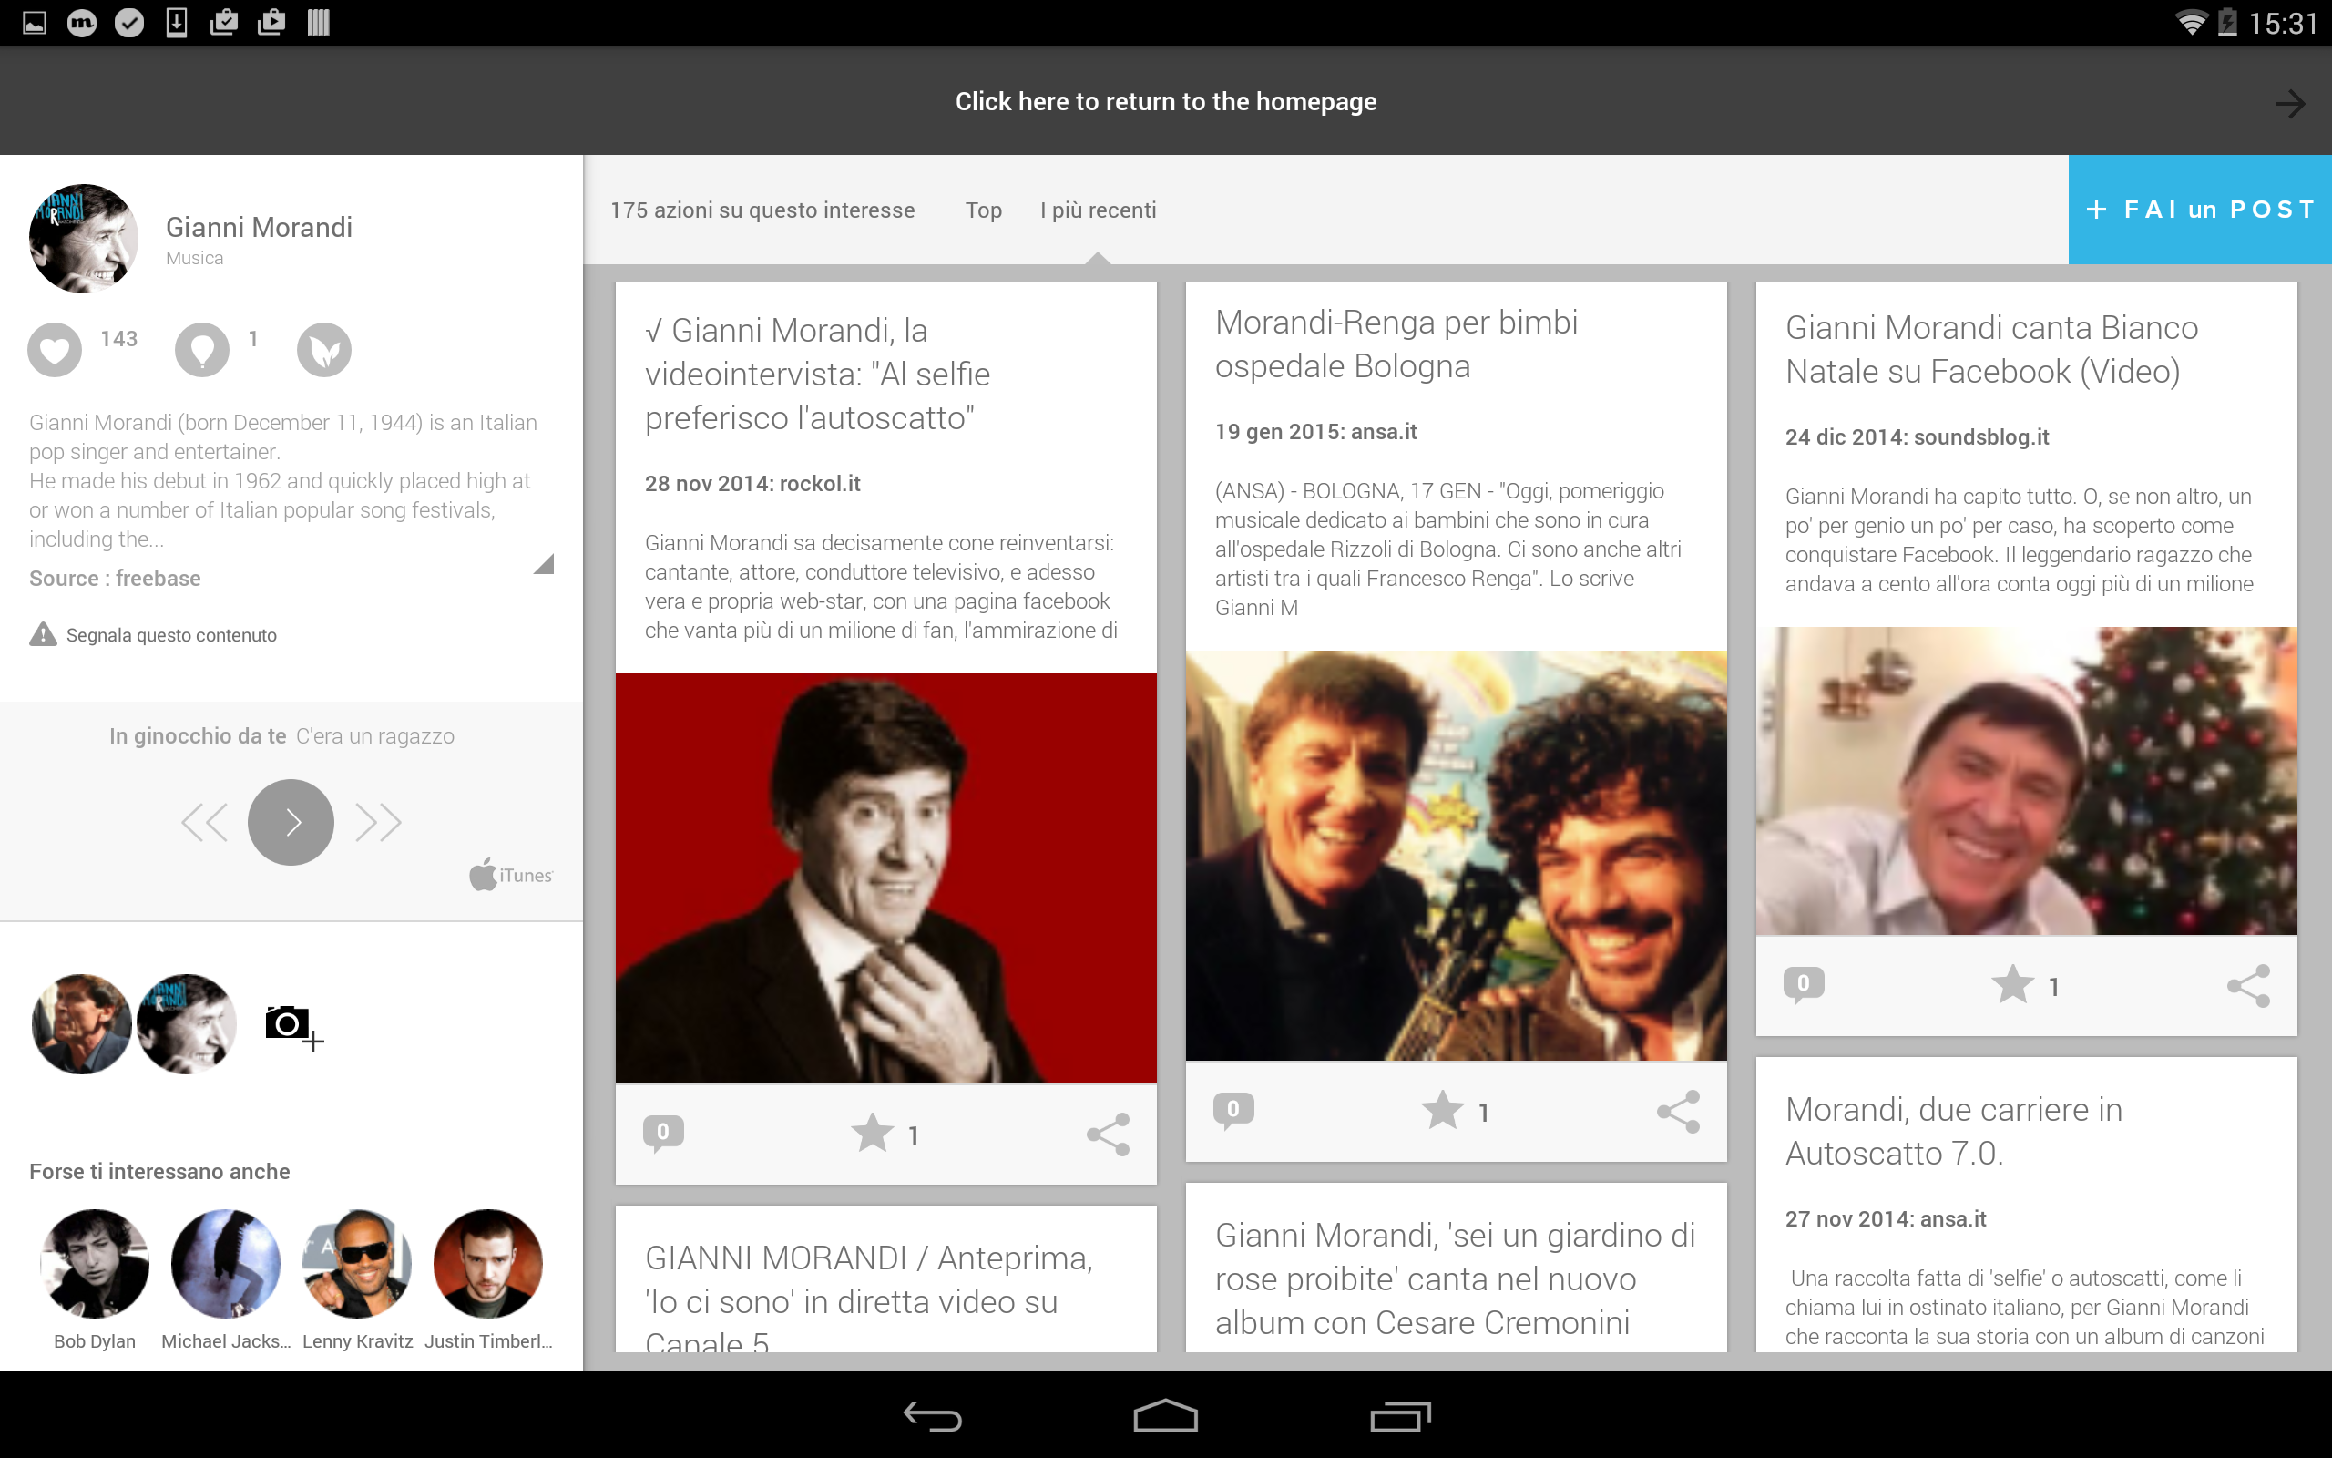
Task: Tap the Android back button
Action: [x=933, y=1415]
